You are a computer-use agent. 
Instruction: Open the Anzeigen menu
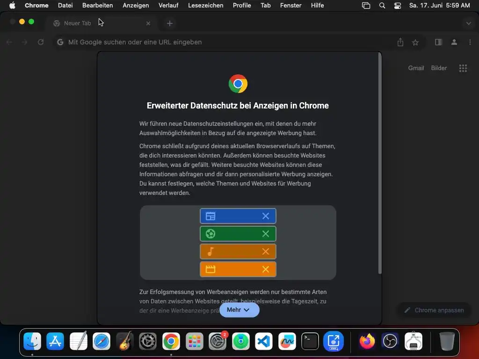[x=136, y=5]
